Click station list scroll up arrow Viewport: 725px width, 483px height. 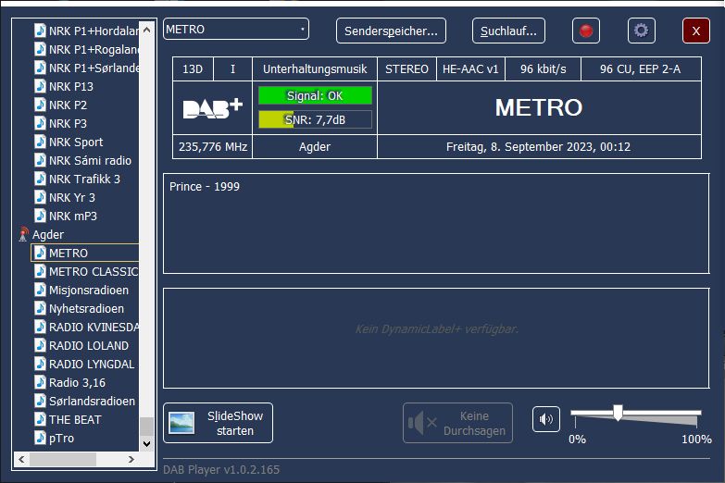point(146,30)
